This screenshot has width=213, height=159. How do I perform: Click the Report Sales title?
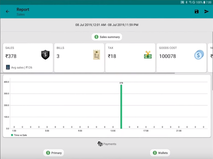point(23,12)
